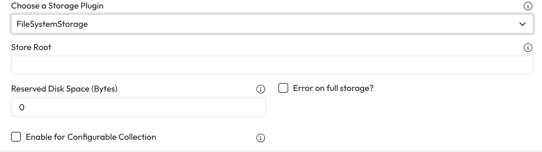This screenshot has height=152, width=542.
Task: Show help info for Store Root
Action: 528,48
